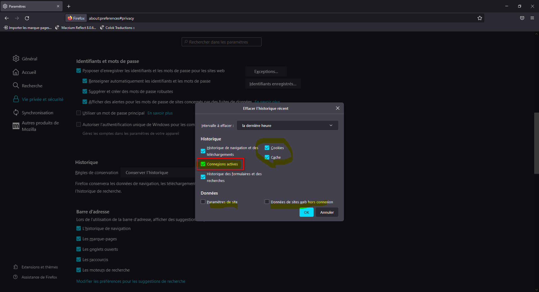Uncheck the Cookies checkbox
539x292 pixels.
coord(267,148)
